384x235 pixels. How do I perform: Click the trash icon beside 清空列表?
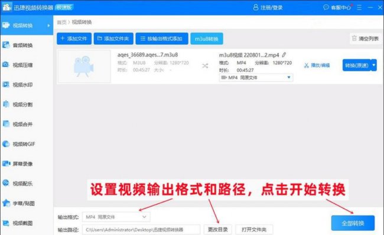click(354, 38)
